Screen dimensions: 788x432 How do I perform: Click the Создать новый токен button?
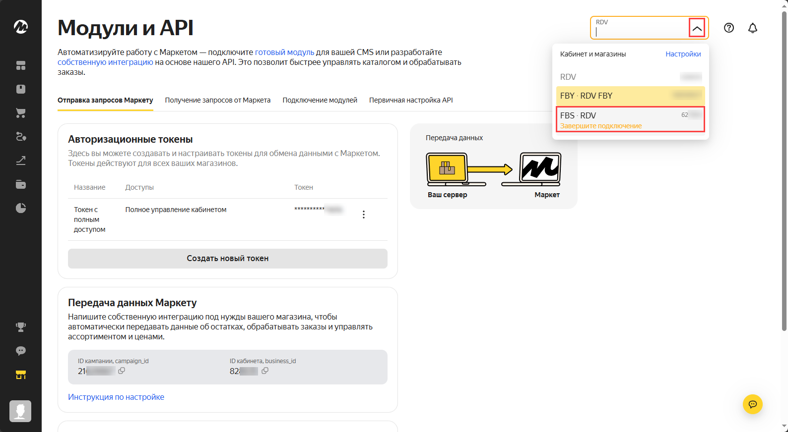click(x=228, y=259)
